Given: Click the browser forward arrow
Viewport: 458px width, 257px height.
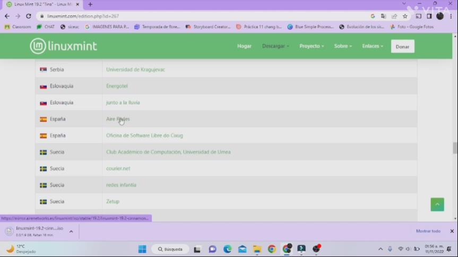Looking at the screenshot, I should pyautogui.click(x=18, y=16).
